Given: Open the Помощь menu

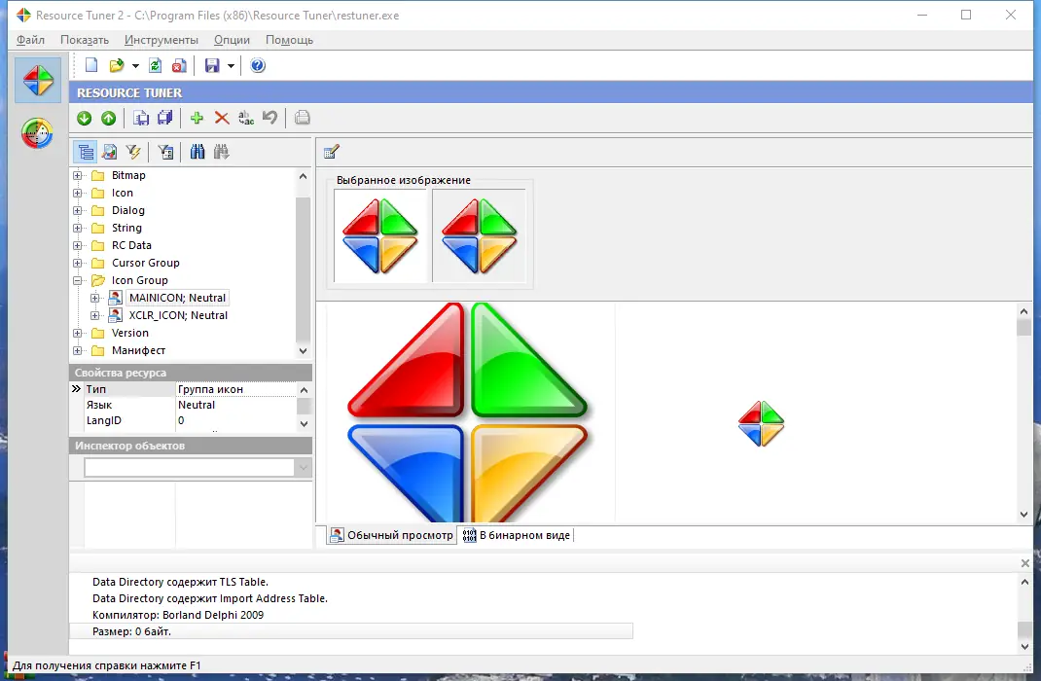Looking at the screenshot, I should [290, 40].
